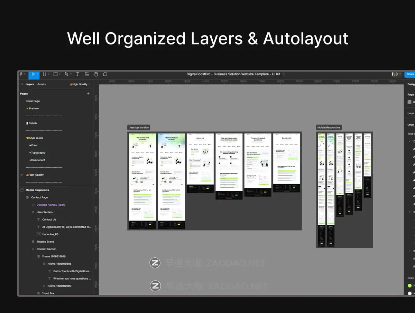Select the Text tool
Screen dimensions: 415x313
tap(77, 74)
